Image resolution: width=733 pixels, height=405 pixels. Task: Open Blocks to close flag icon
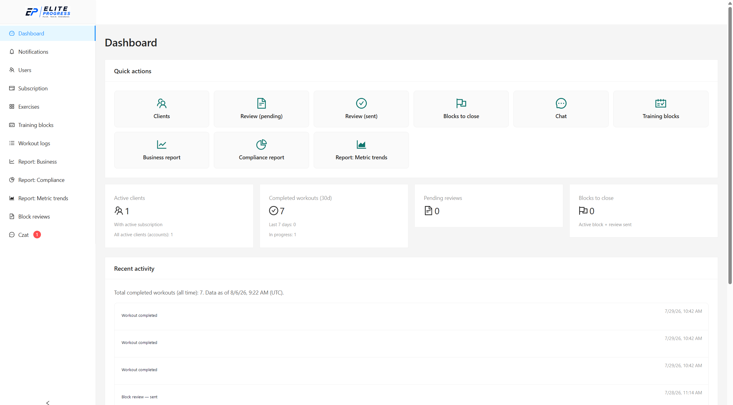pos(461,103)
